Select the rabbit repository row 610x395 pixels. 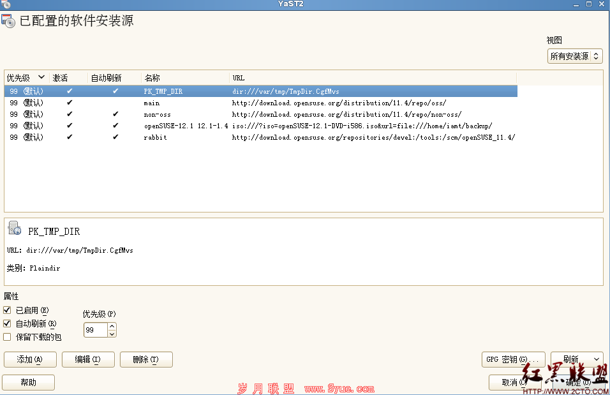pos(260,137)
